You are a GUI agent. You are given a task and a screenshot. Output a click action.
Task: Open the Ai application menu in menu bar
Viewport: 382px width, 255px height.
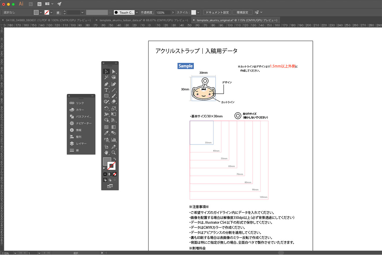coord(21,4)
